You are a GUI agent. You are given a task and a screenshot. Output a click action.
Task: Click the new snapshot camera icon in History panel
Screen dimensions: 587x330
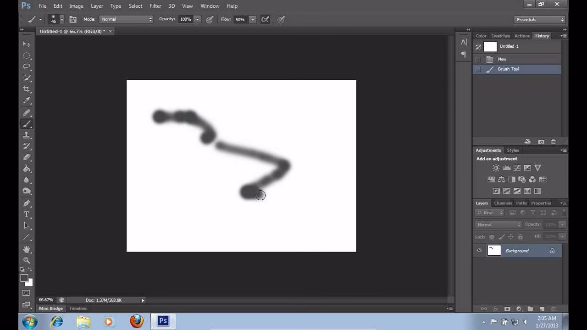[541, 142]
